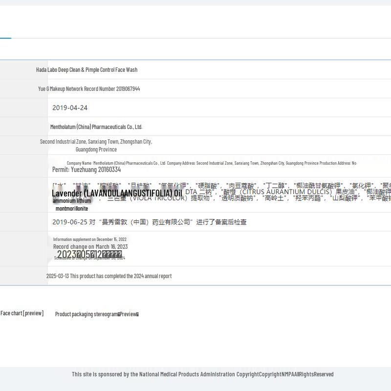Click the Yue G Makeup record number 2019067944
Image resolution: width=391 pixels, height=391 pixels.
coord(89,89)
